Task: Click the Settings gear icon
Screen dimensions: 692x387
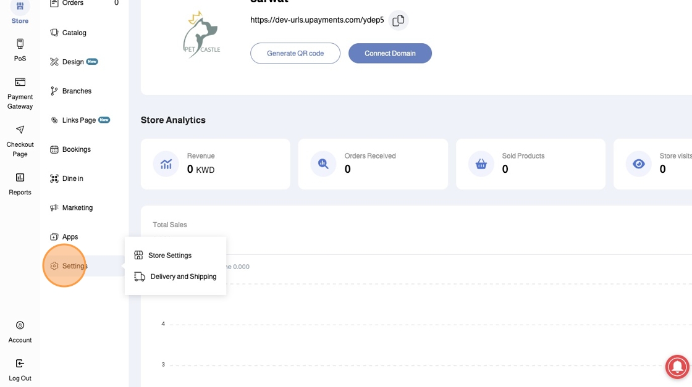Action: [54, 266]
